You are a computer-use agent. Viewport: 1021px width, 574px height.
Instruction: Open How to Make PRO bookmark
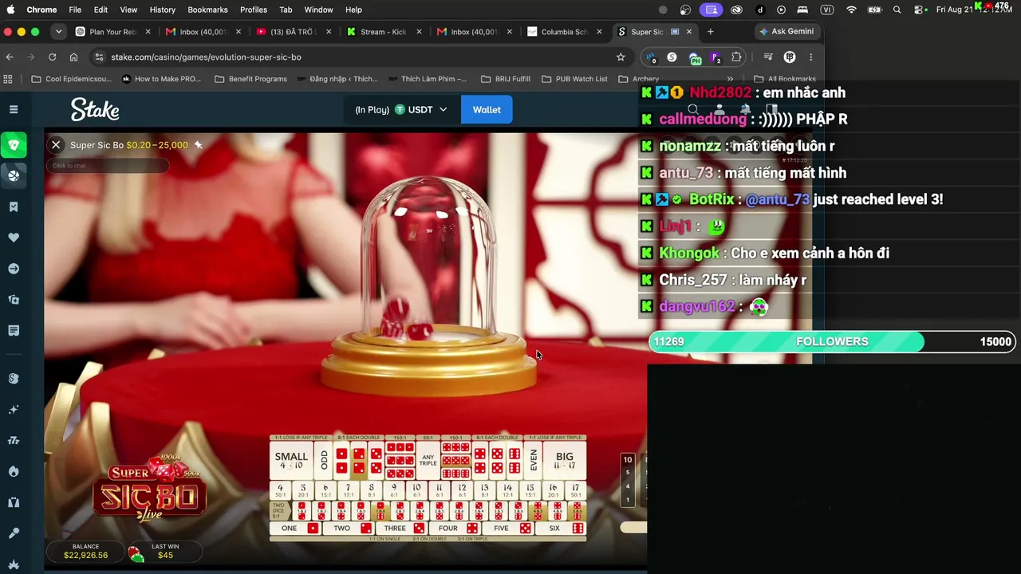coord(161,79)
